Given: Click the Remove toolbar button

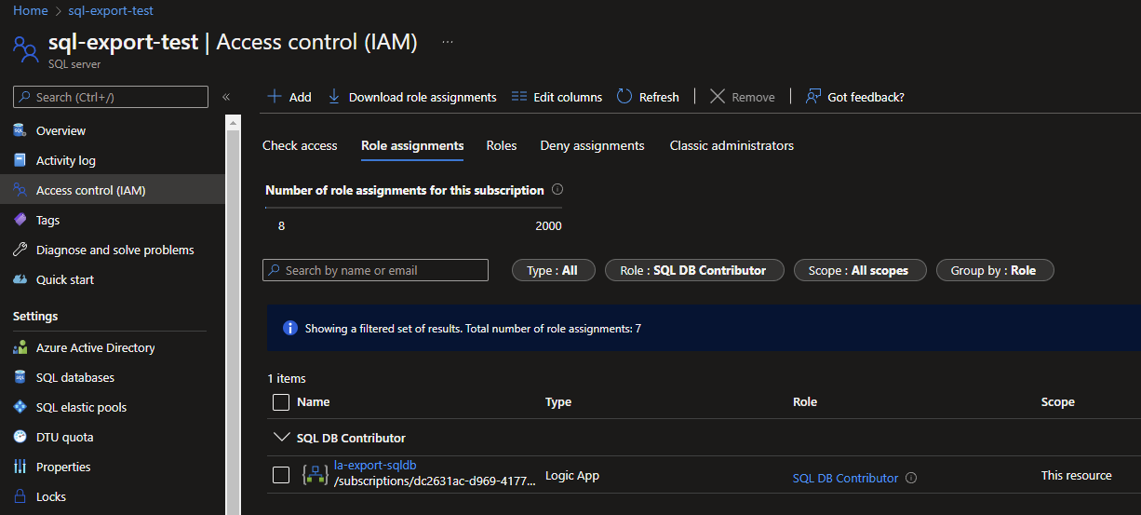Looking at the screenshot, I should (743, 97).
